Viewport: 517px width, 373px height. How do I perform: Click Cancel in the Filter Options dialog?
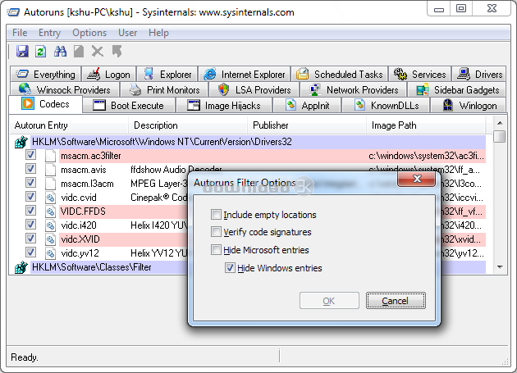[396, 301]
